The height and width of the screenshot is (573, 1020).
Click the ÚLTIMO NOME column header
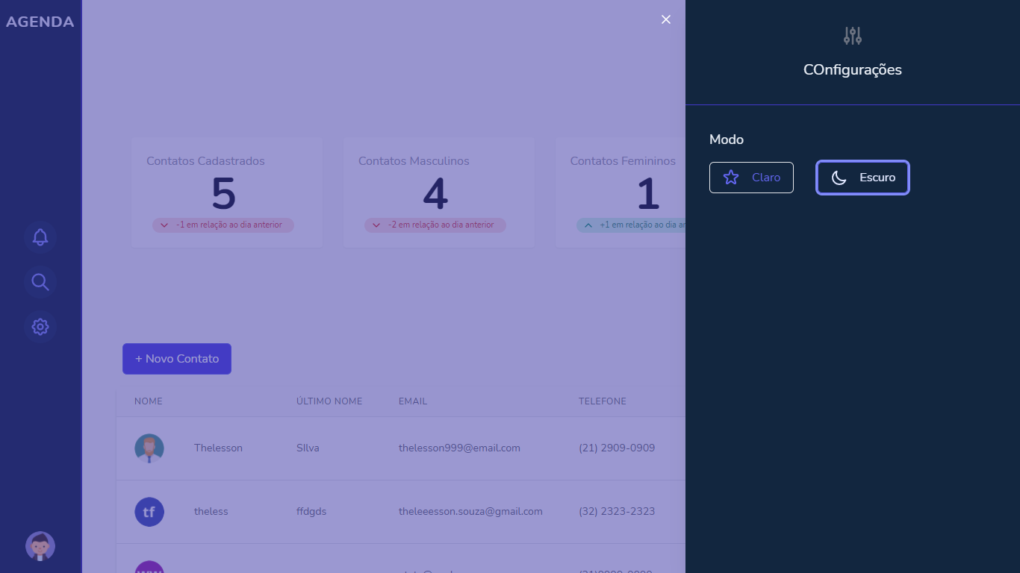(x=329, y=401)
